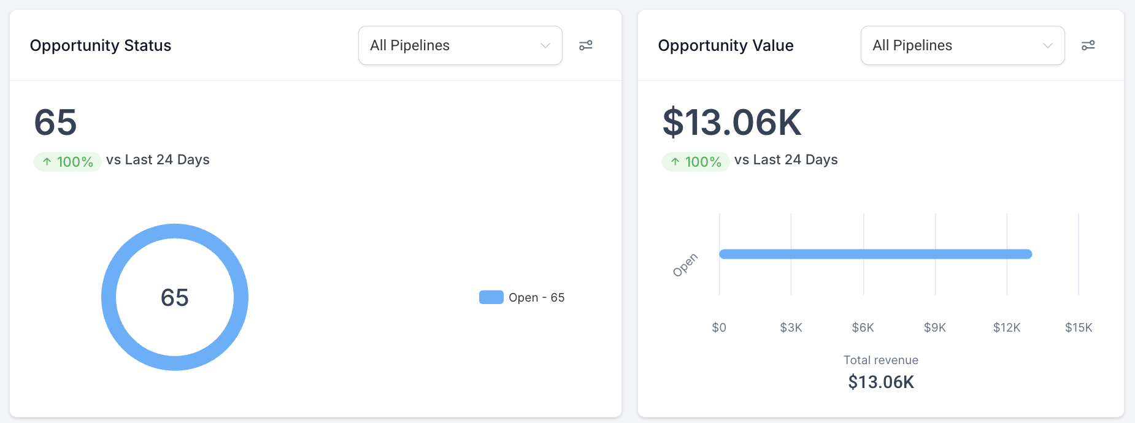Click the green up-arrow badge on Opportunity Status
This screenshot has width=1135, height=423.
(x=67, y=161)
